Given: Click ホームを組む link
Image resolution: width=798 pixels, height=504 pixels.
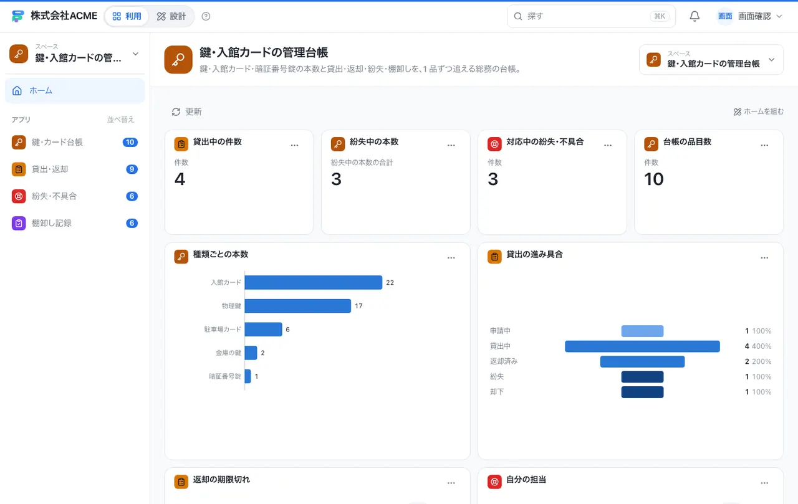Looking at the screenshot, I should [759, 112].
